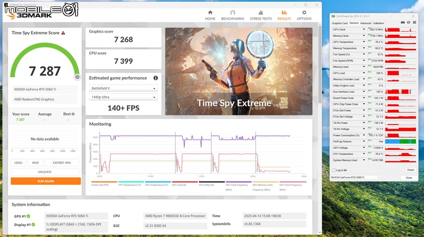Click the Reset button in GPU-Z
The width and height of the screenshot is (424, 237).
pyautogui.click(x=410, y=170)
